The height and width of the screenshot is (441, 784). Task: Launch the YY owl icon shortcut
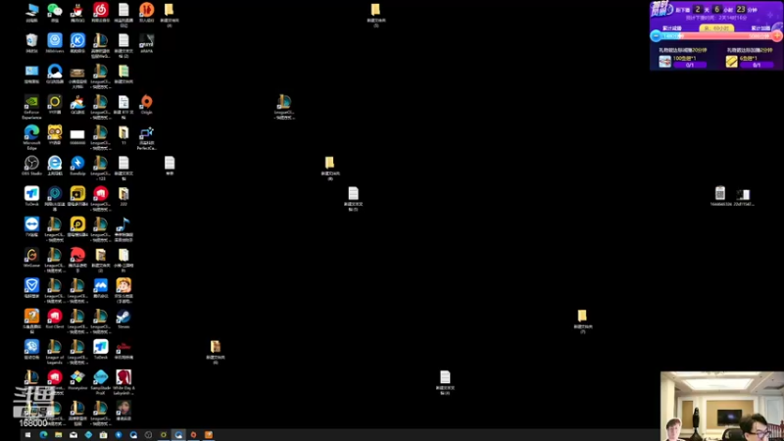click(x=55, y=134)
